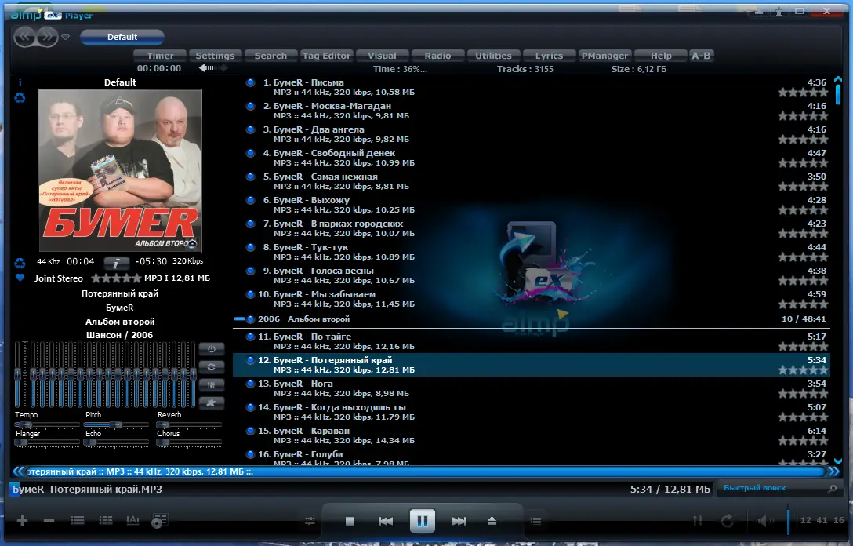Mute sound with the speaker icon
853x546 pixels.
(x=765, y=521)
